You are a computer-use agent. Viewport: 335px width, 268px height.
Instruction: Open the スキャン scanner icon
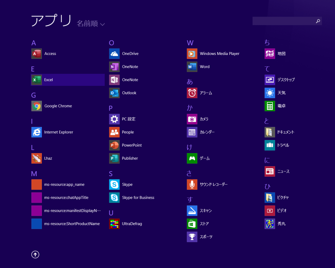tap(192, 211)
